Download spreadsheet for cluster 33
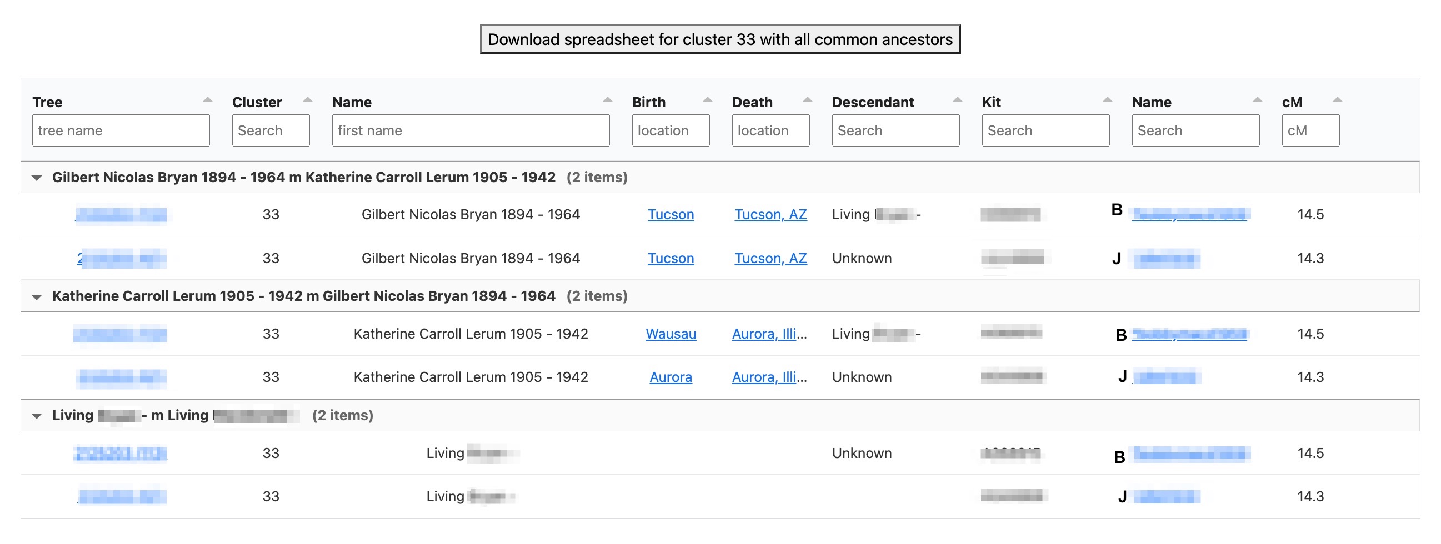Image resolution: width=1441 pixels, height=544 pixels. (x=720, y=39)
